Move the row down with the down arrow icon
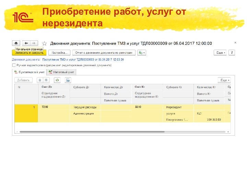Screen dimensions: 247x185 click(x=46, y=80)
